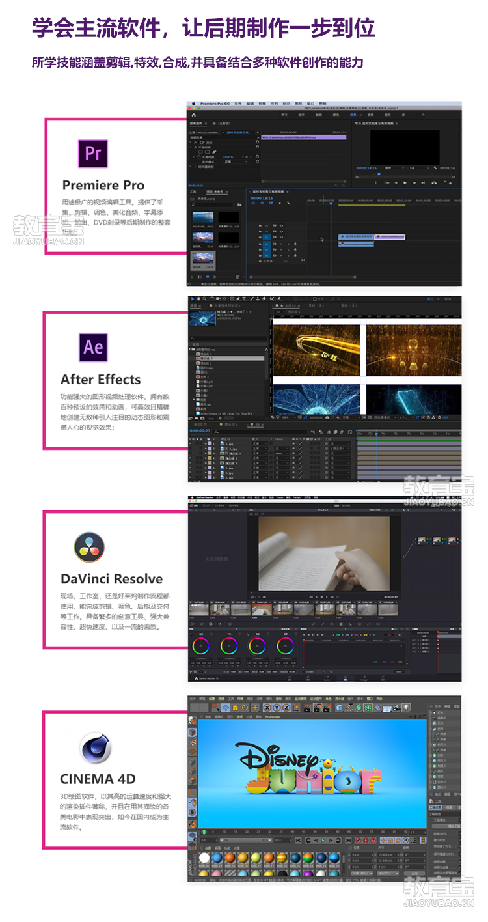Mute Premiere A1 track with M button
Screen dimensions: 488x922
(x=282, y=244)
